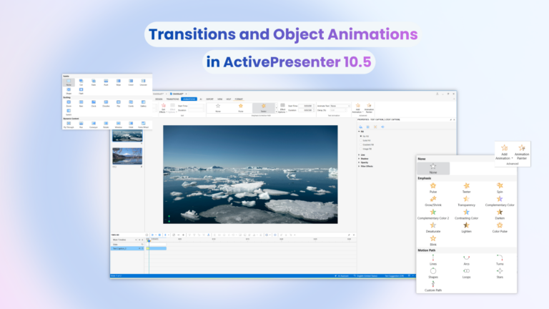This screenshot has height=309, width=549.
Task: Open the Exit Effects dropdown in the ribbon
Action: 163,108
